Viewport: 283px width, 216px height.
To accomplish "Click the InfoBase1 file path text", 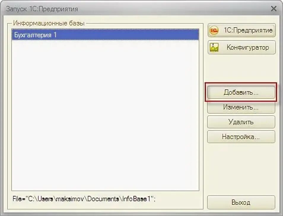I will 84,199.
